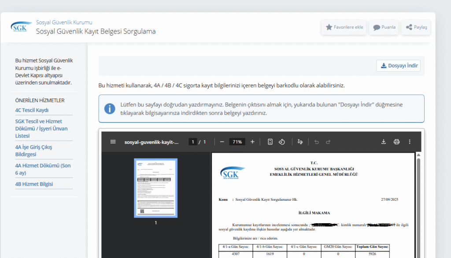The height and width of the screenshot is (258, 451).
Task: Print the PDF using printer icon
Action: pyautogui.click(x=396, y=142)
